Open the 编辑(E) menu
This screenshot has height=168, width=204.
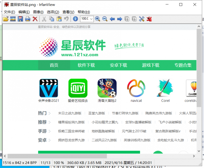point(24,12)
